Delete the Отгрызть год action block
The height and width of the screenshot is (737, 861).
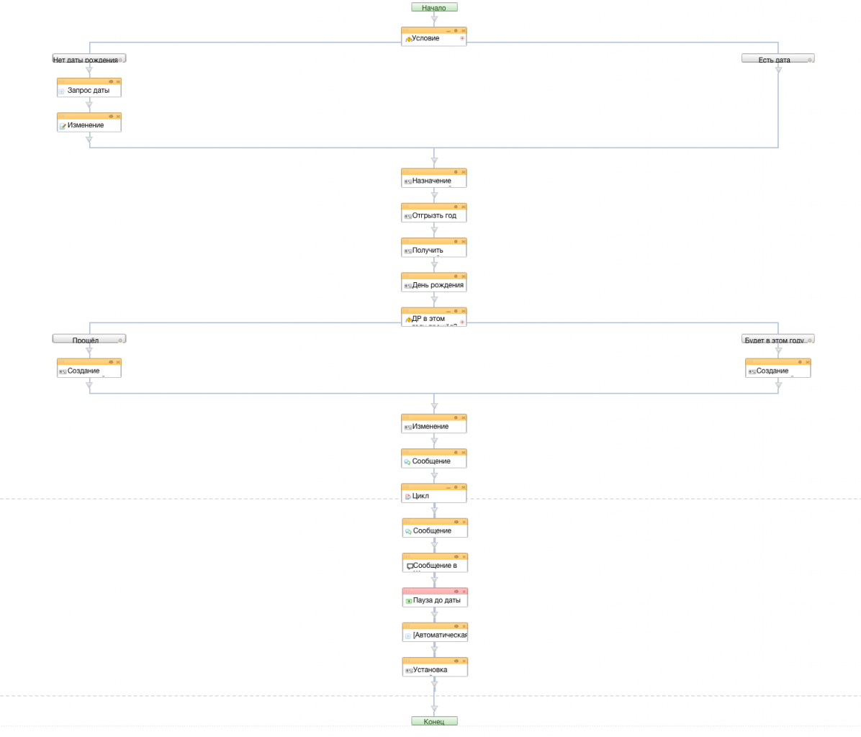pos(464,207)
